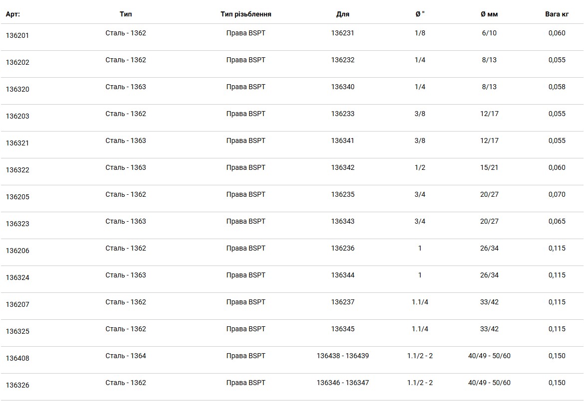Select the Тип column header
The width and height of the screenshot is (584, 401).
click(126, 14)
